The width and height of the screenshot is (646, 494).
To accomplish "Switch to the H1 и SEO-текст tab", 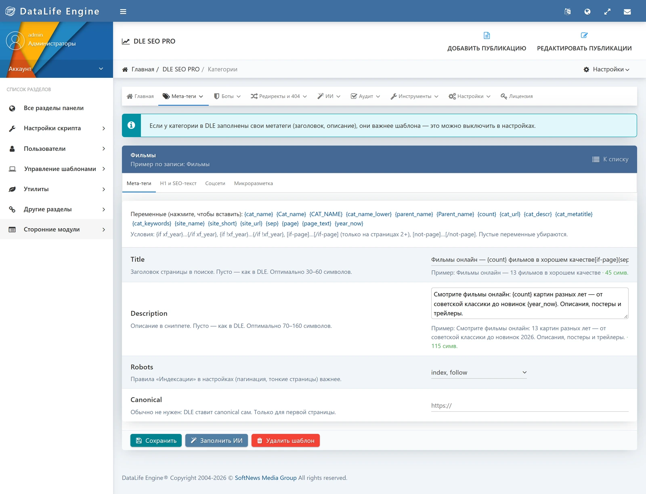I will tap(178, 183).
